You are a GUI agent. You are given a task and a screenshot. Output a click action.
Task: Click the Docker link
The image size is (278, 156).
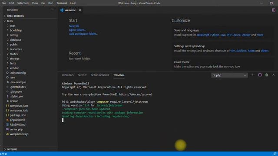coord(246,35)
